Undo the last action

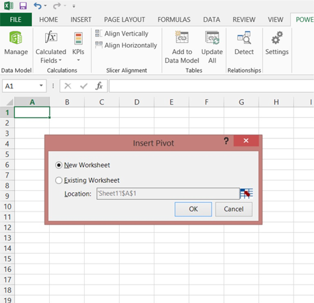[x=38, y=6]
